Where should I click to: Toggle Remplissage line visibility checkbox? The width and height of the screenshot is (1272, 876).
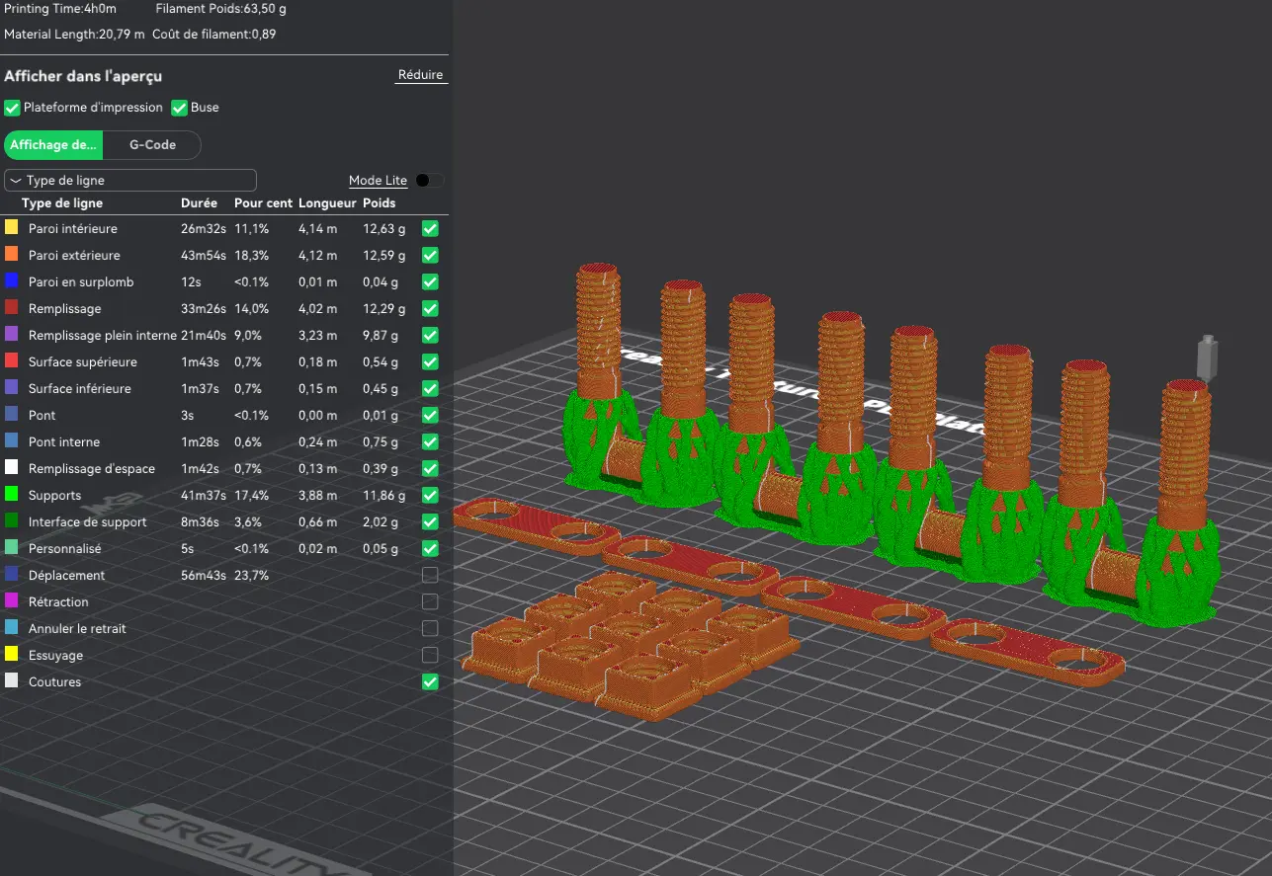pyautogui.click(x=430, y=308)
